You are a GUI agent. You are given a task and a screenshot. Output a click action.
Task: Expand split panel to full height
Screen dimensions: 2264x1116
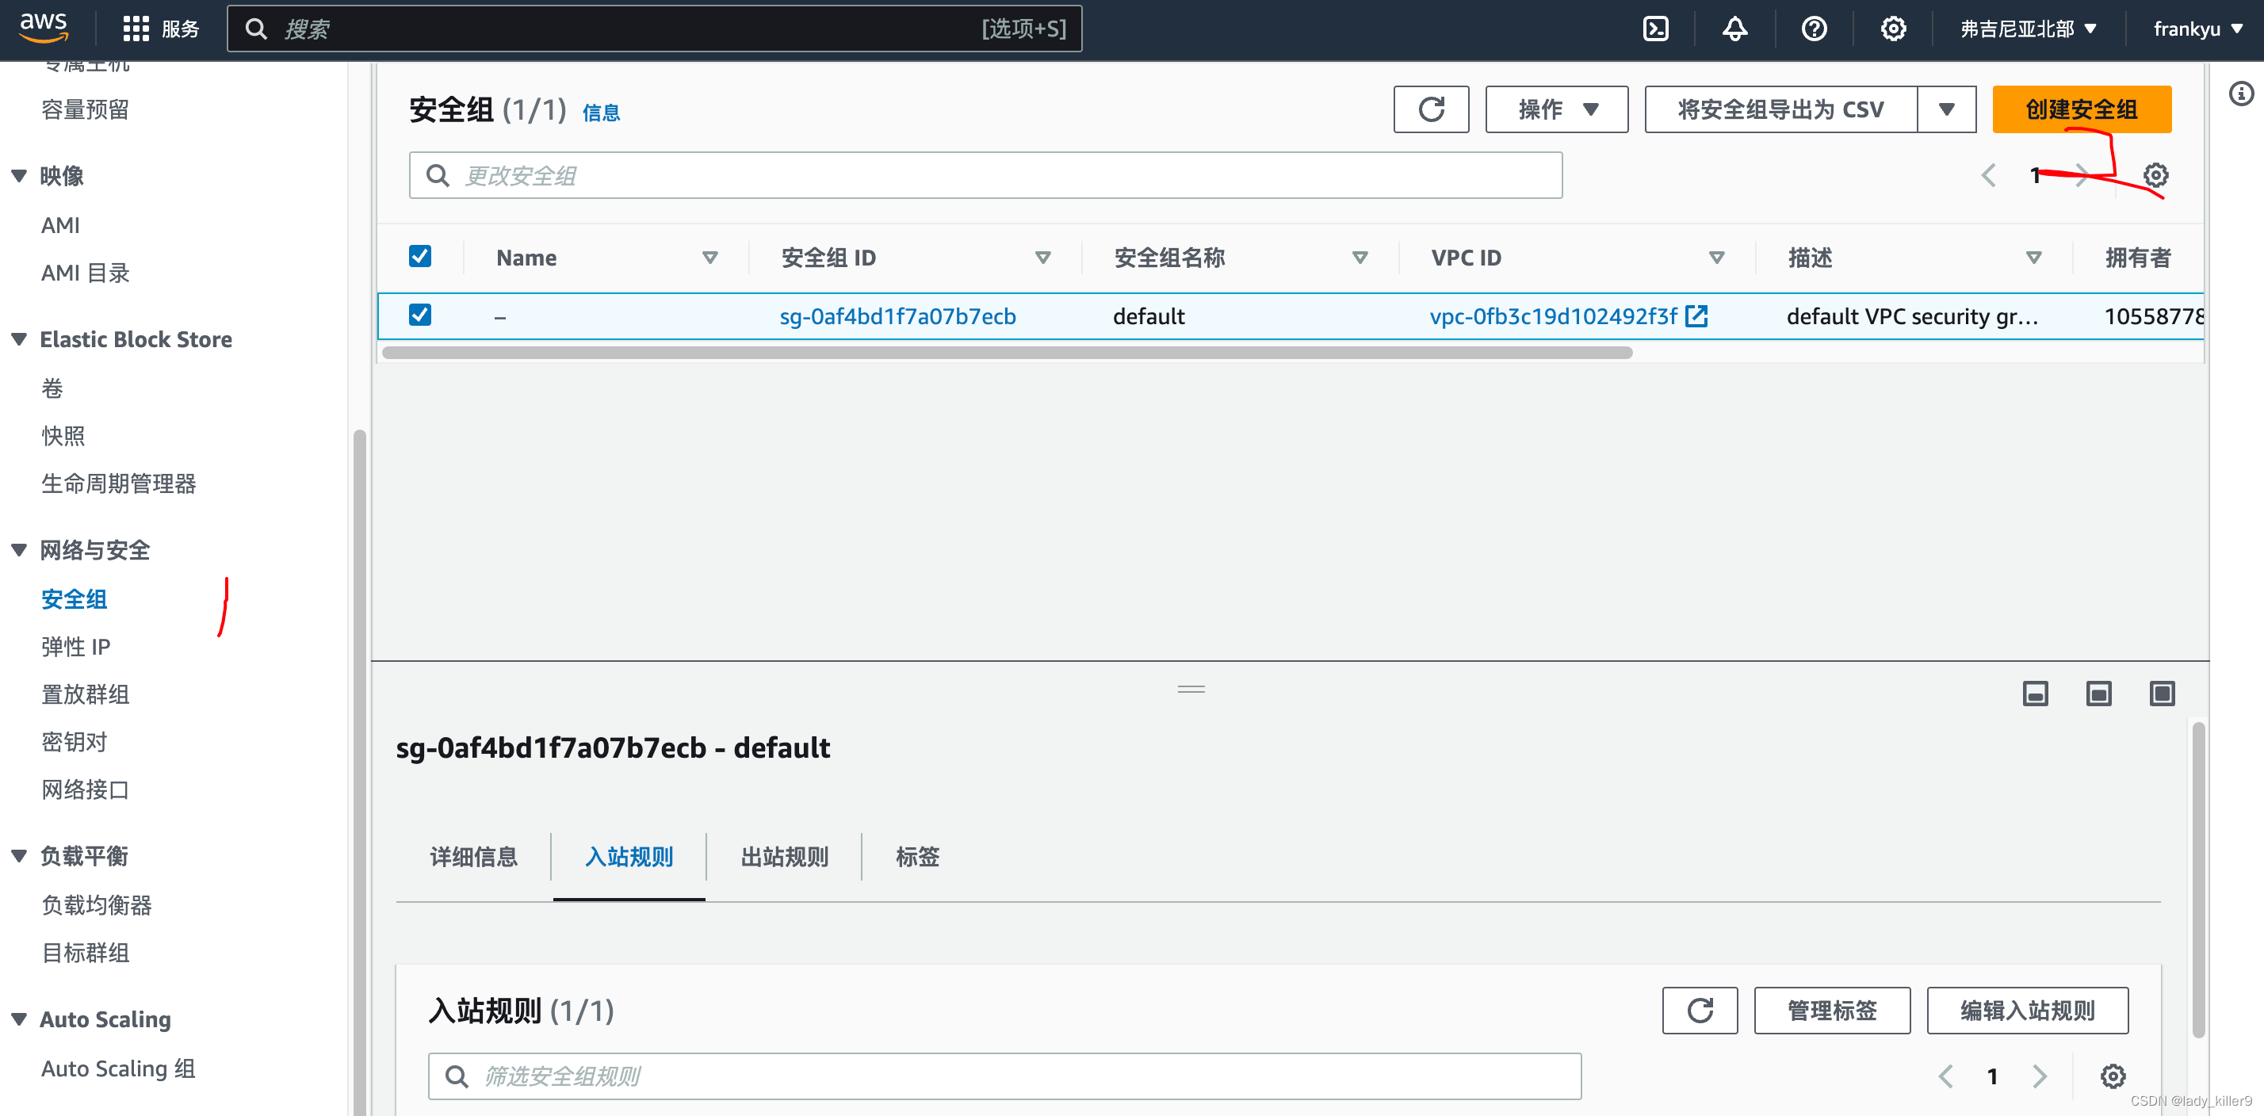[x=2162, y=694]
